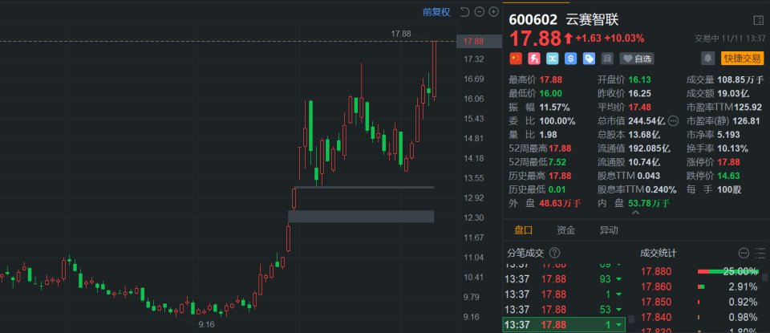Screen dimensions: 770x333
Task: Open help for 分笔成交 question mark
Action: click(554, 253)
